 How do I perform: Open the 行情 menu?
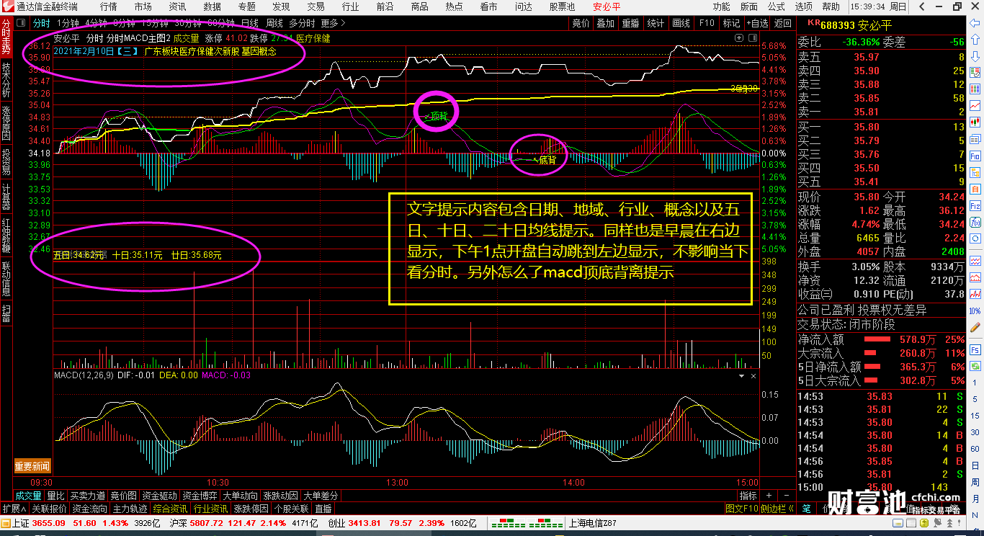click(x=109, y=6)
